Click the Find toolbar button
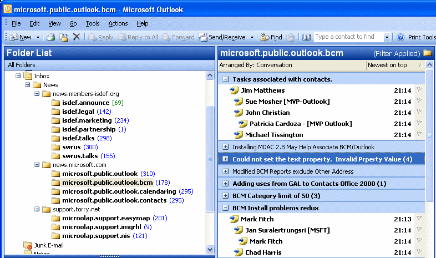This screenshot has width=436, height=258. tap(271, 37)
